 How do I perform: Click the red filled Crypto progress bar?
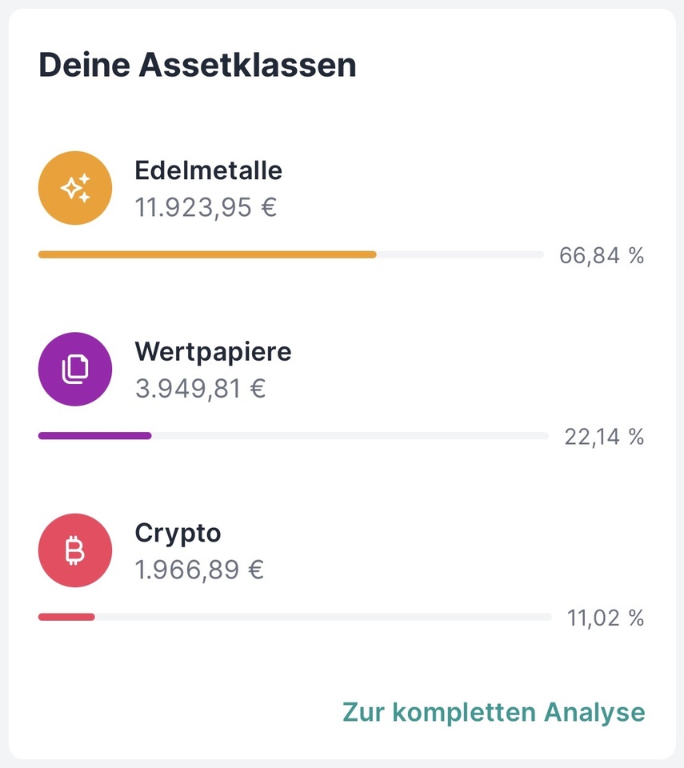pyautogui.click(x=66, y=617)
